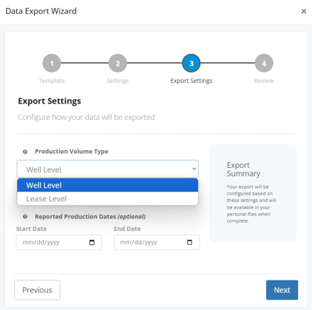Choose Well Level option in dropdown list
The width and height of the screenshot is (312, 310).
[x=108, y=185]
